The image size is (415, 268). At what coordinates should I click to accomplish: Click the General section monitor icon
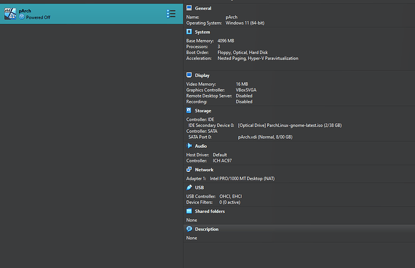189,8
